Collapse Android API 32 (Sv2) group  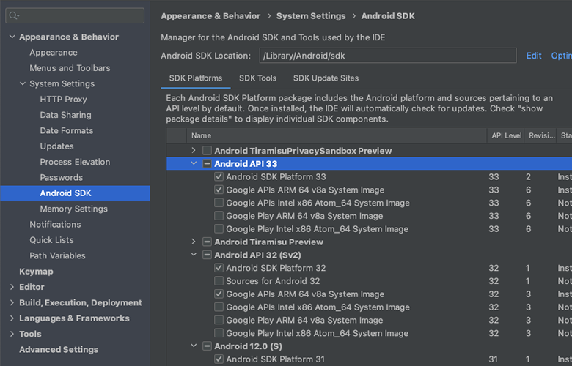pyautogui.click(x=194, y=255)
